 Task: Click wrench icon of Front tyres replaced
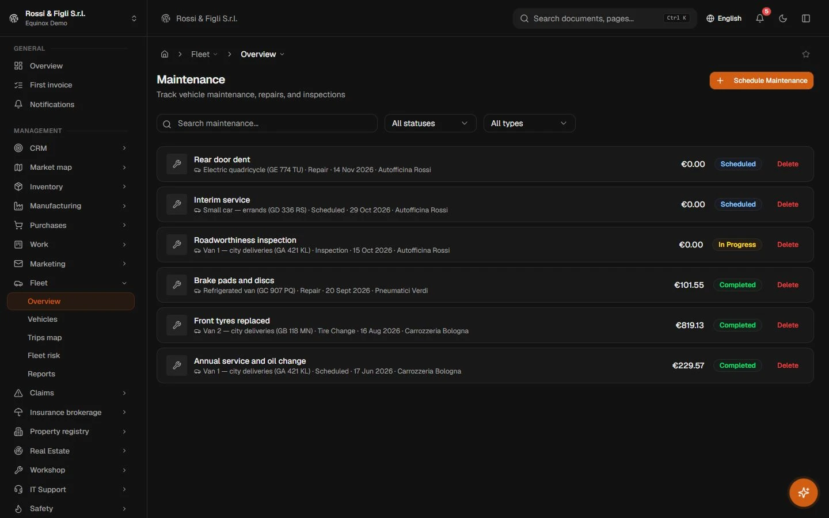[177, 325]
